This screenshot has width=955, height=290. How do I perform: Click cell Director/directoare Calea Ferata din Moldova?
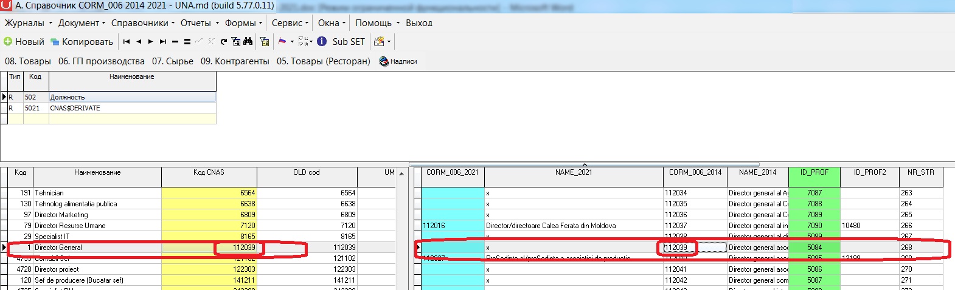(x=574, y=226)
